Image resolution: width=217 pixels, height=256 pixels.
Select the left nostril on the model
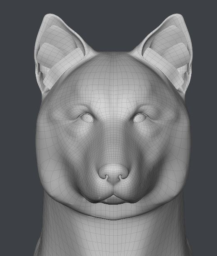107,176
